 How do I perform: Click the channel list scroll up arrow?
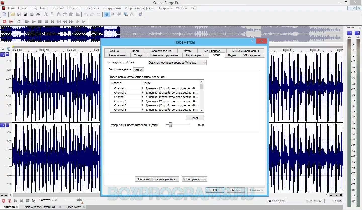[201, 82]
